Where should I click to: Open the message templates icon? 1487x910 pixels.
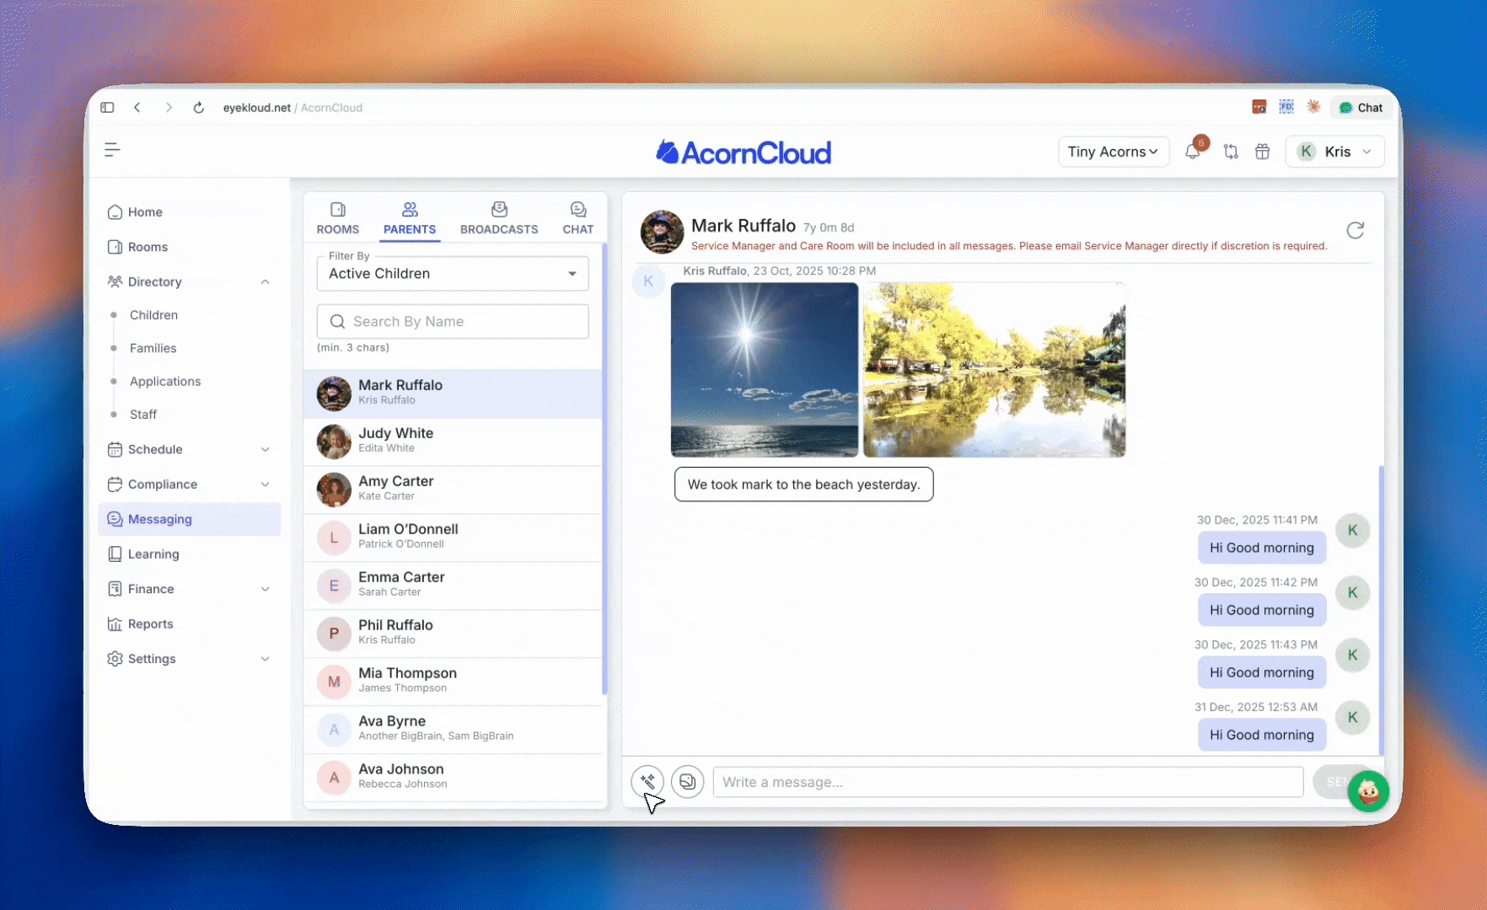point(687,782)
